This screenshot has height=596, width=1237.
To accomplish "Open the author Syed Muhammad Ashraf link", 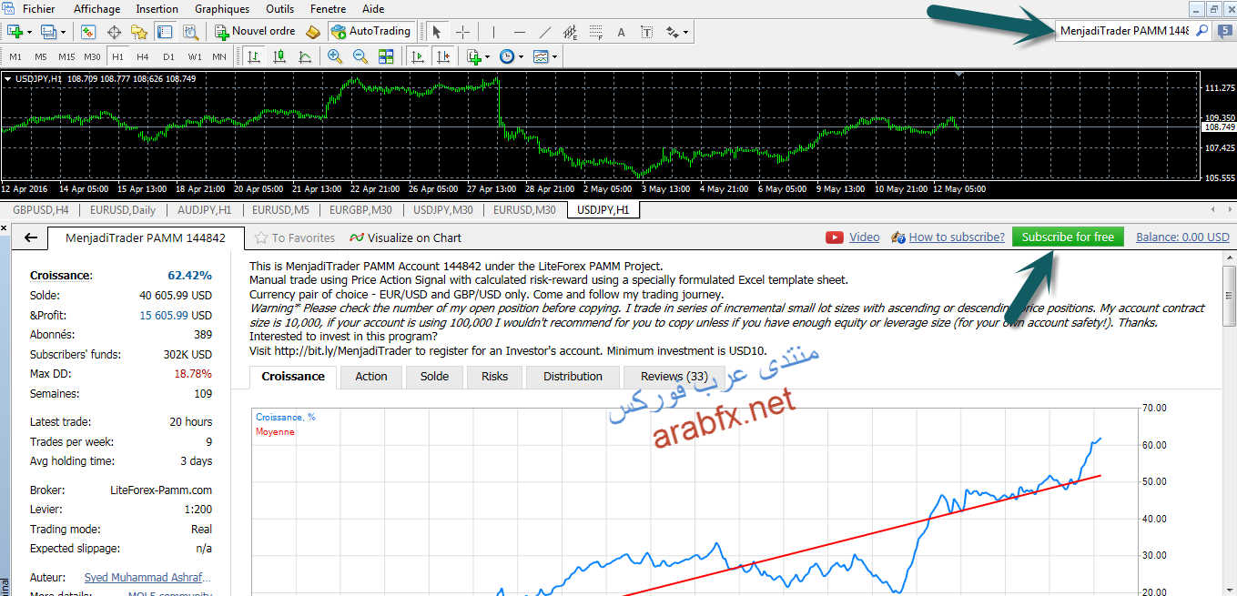I will (x=147, y=578).
